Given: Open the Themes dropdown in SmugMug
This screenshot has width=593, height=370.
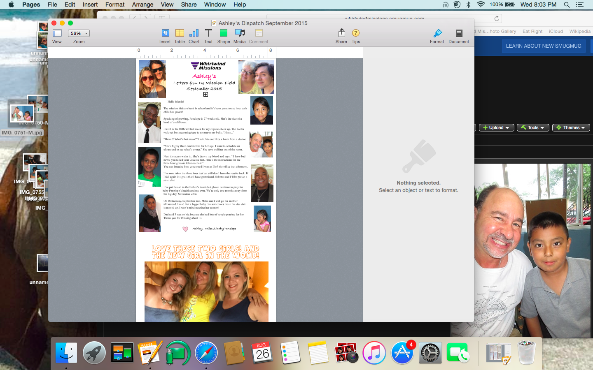Looking at the screenshot, I should point(571,127).
